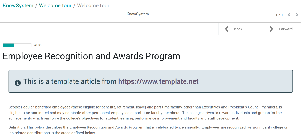Screen dimensions: 301x134
Task: Click the info circle icon in banner
Action: click(18, 83)
